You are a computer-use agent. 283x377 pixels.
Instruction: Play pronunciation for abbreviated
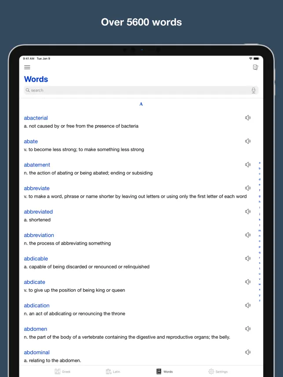(248, 211)
